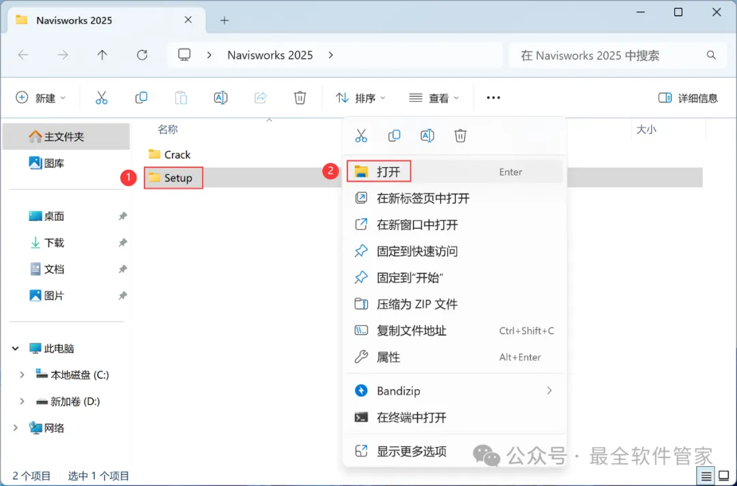This screenshot has height=486, width=737.
Task: Open a new tab with the plus button
Action: pos(225,20)
